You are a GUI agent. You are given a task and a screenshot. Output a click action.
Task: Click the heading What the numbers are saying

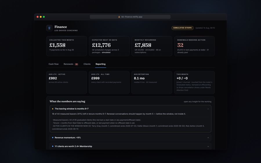tap(67, 101)
